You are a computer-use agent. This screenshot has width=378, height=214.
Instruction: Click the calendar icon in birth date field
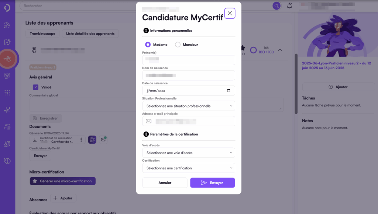click(x=228, y=91)
